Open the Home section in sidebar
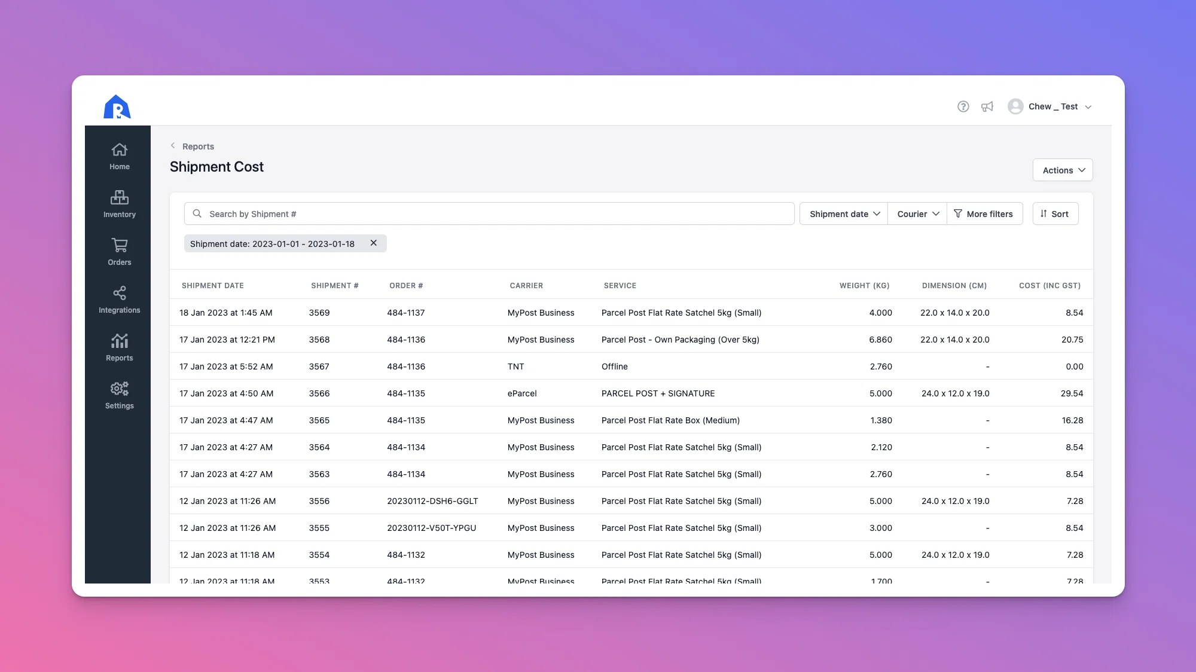This screenshot has width=1196, height=672. click(119, 157)
